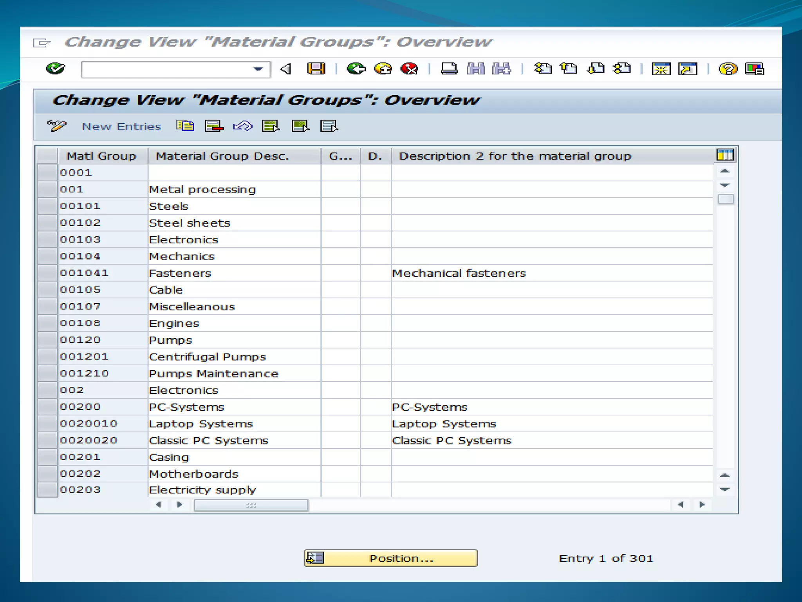Click the Print icon in toolbar
This screenshot has width=802, height=602.
(449, 69)
